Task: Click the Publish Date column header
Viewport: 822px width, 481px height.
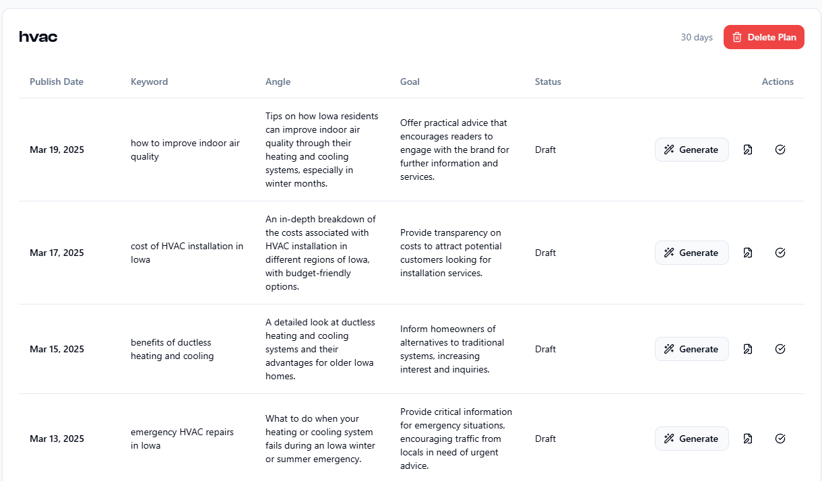Action: click(57, 82)
